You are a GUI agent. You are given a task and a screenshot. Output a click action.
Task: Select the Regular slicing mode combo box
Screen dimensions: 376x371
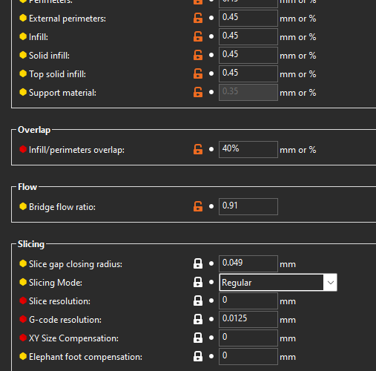(278, 283)
